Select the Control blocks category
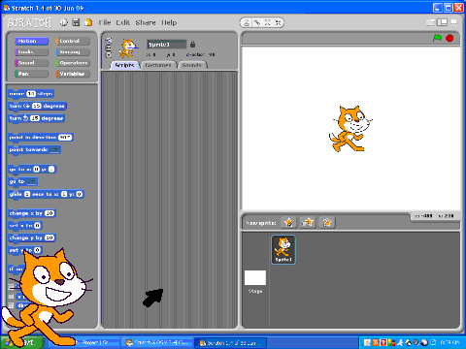466x349 pixels. [73, 41]
